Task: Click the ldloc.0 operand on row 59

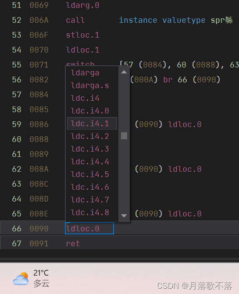Action: coord(185,124)
